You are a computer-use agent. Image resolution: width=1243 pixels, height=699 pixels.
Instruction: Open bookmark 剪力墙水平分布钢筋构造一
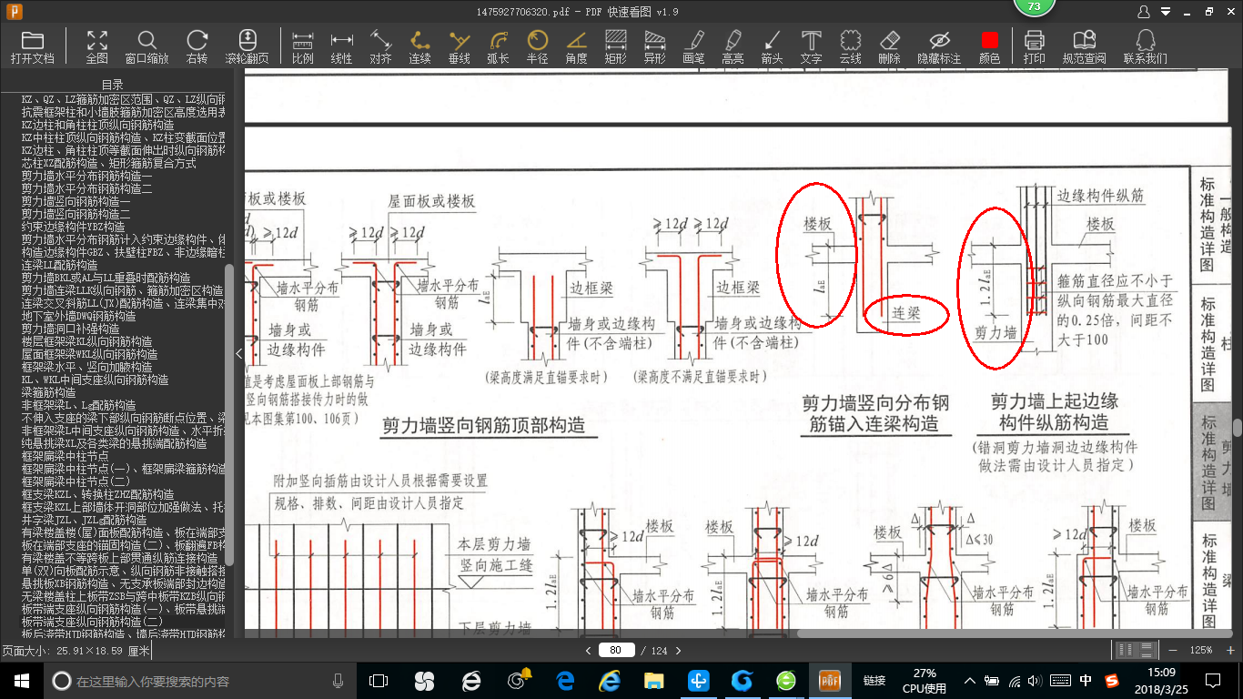tap(86, 175)
